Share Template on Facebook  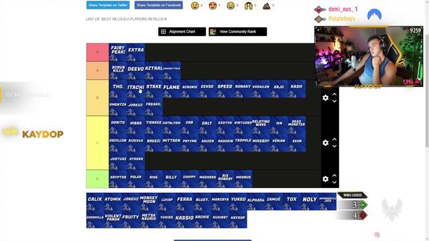click(x=159, y=5)
